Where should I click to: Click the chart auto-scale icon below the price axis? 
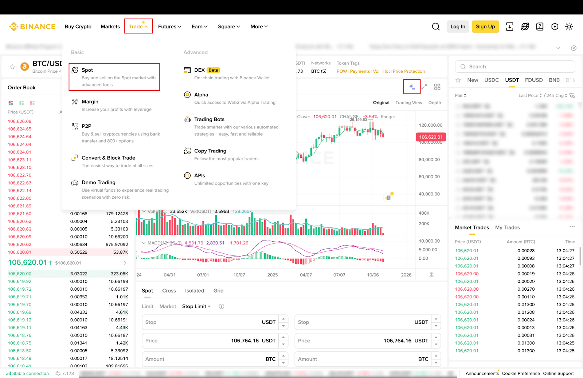[x=431, y=275]
